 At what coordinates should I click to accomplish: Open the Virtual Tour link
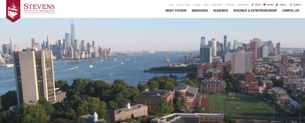point(183,5)
